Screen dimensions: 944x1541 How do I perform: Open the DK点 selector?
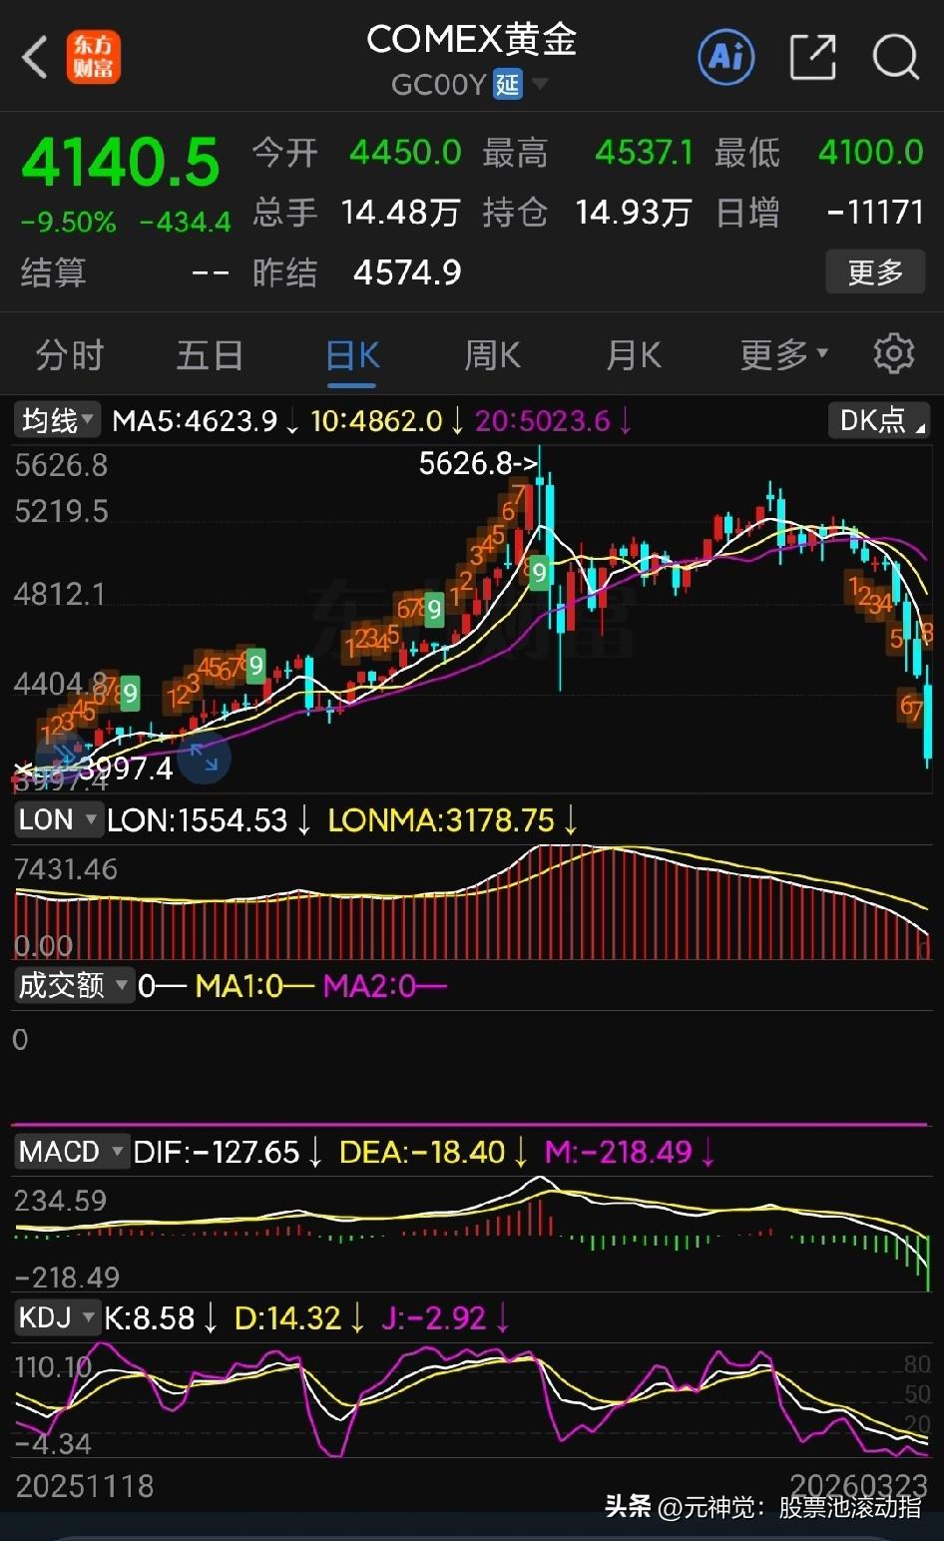[x=879, y=420]
